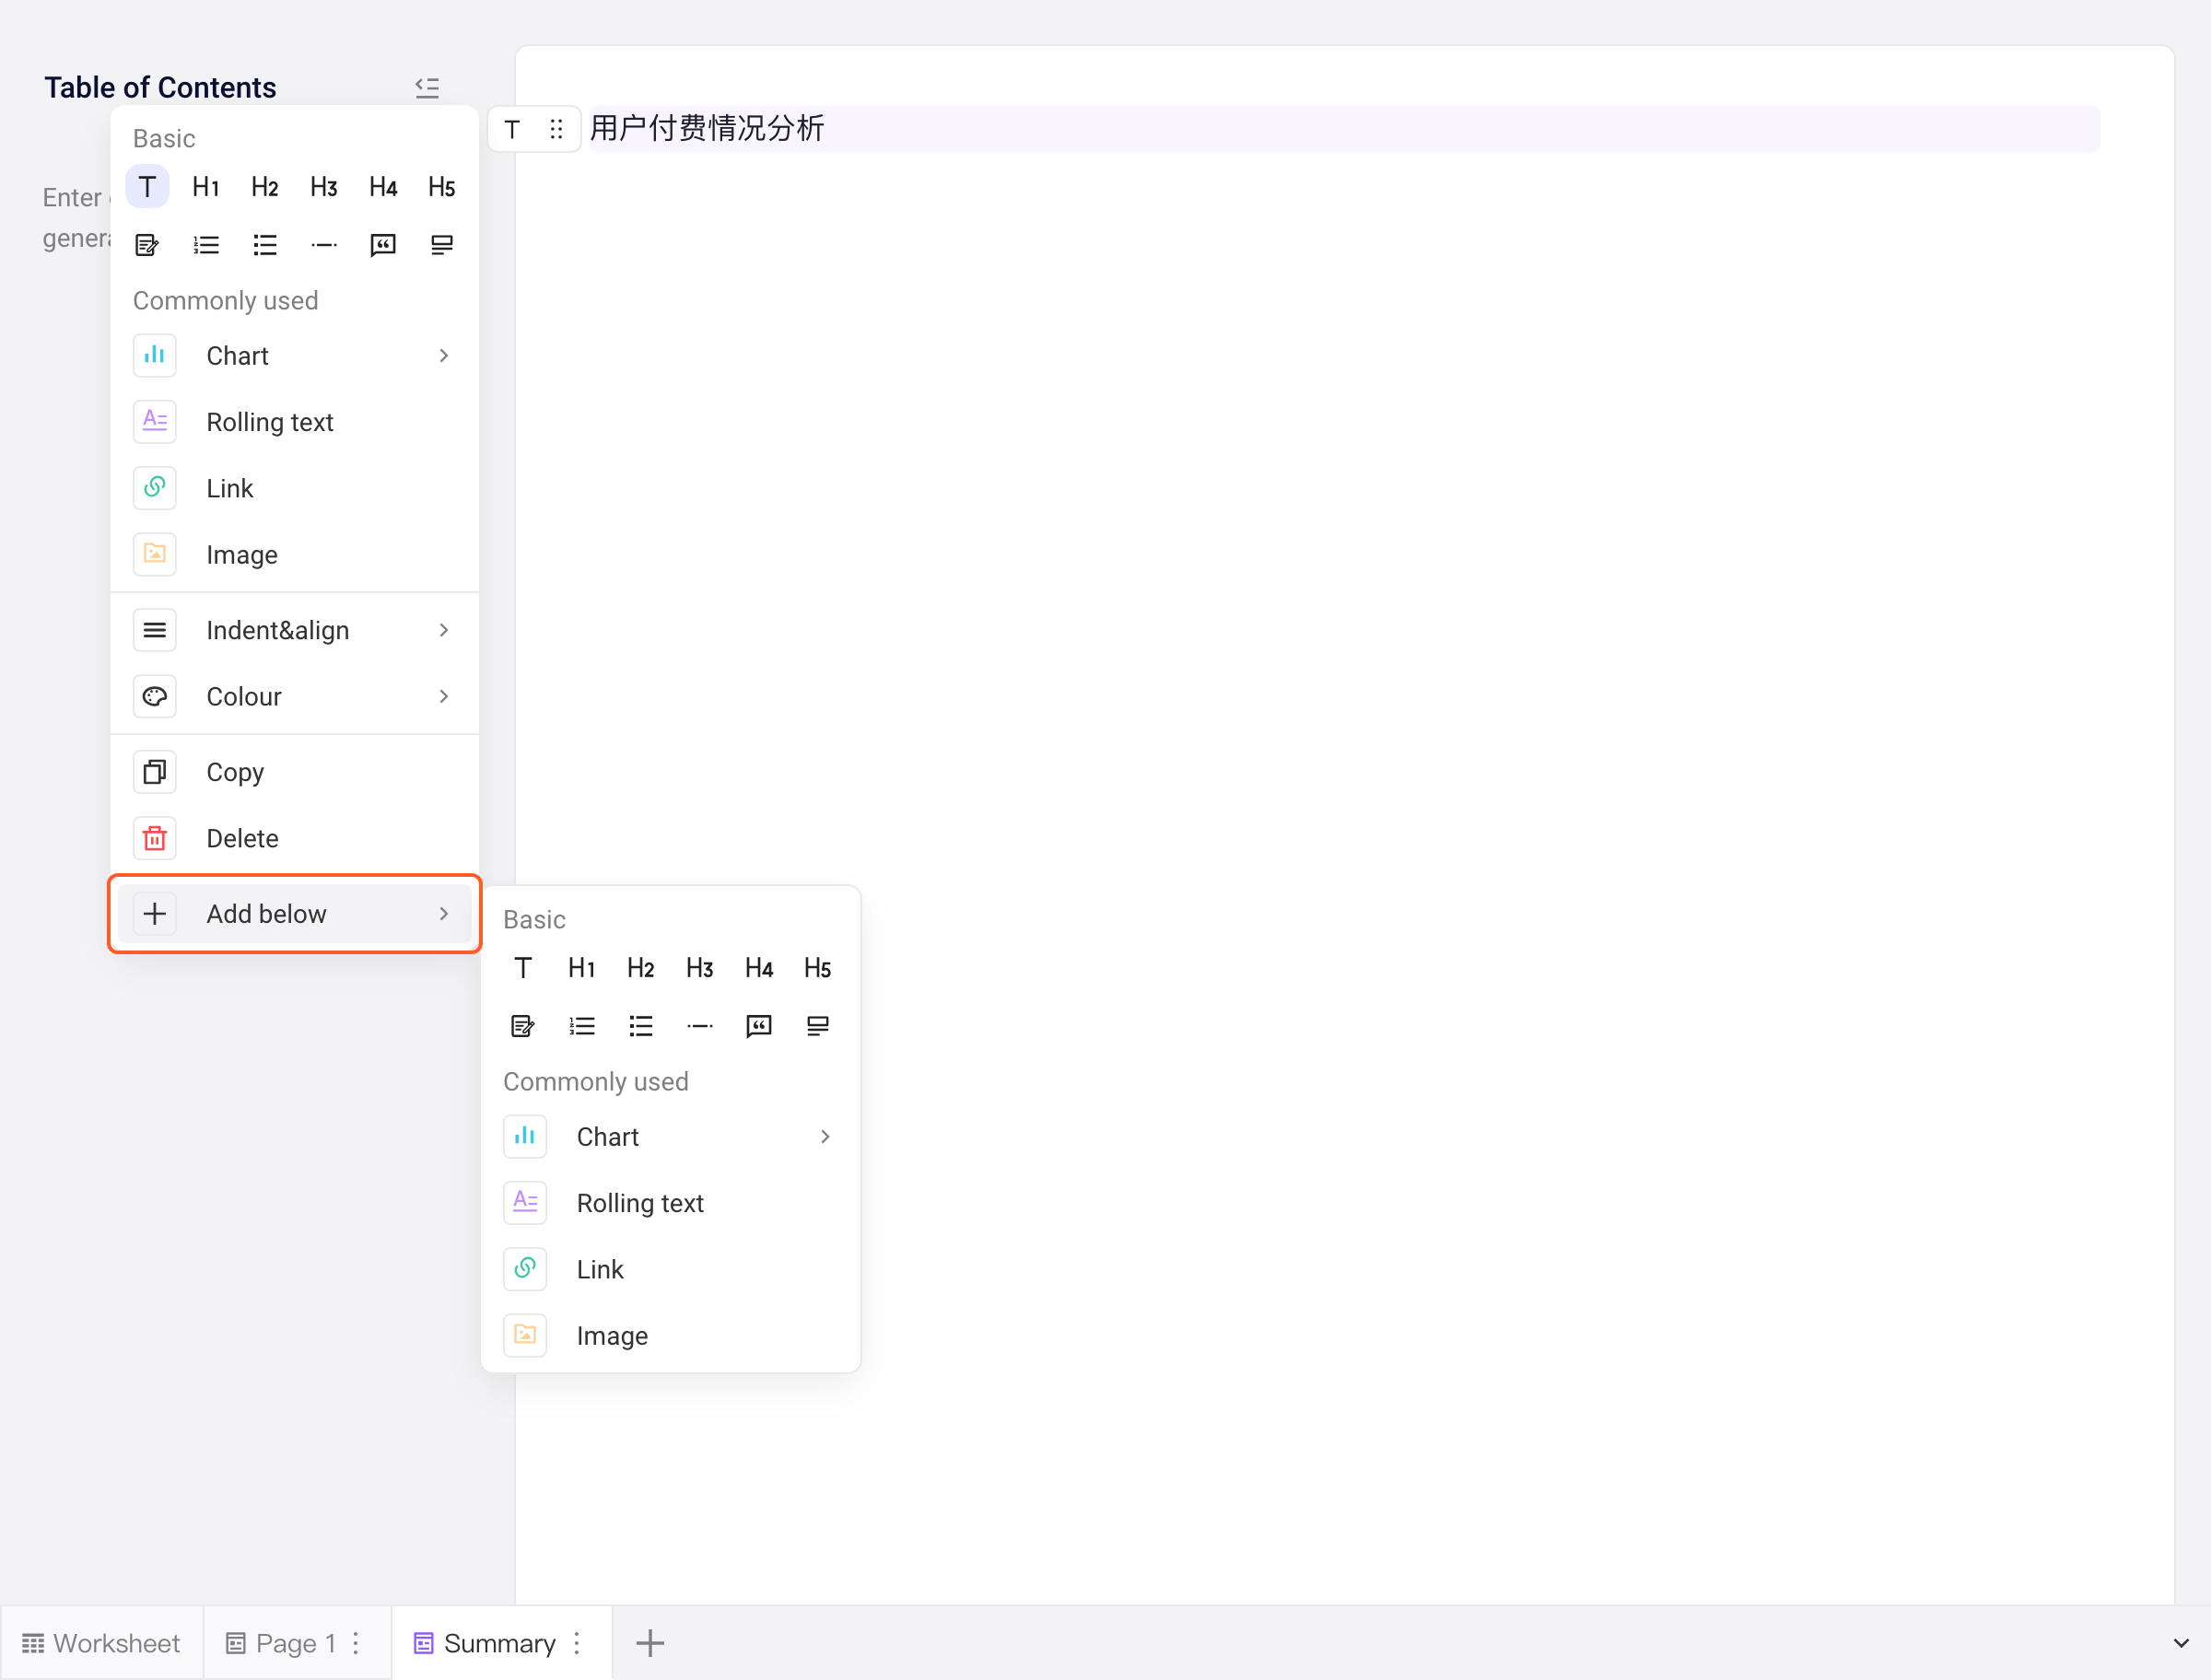
Task: Click the drag handle dots beside the text line
Action: click(557, 129)
